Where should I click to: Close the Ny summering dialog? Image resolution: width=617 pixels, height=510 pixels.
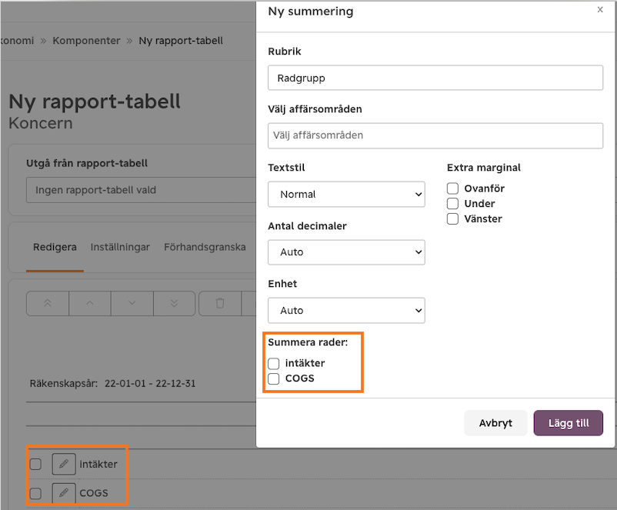coord(600,9)
